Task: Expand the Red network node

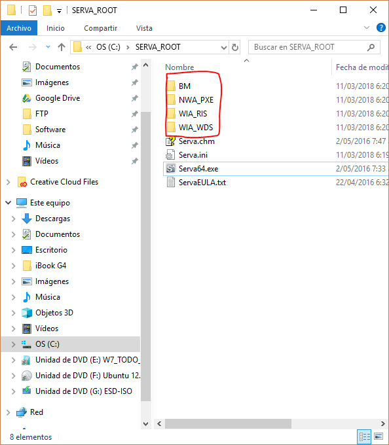Action: tap(9, 412)
